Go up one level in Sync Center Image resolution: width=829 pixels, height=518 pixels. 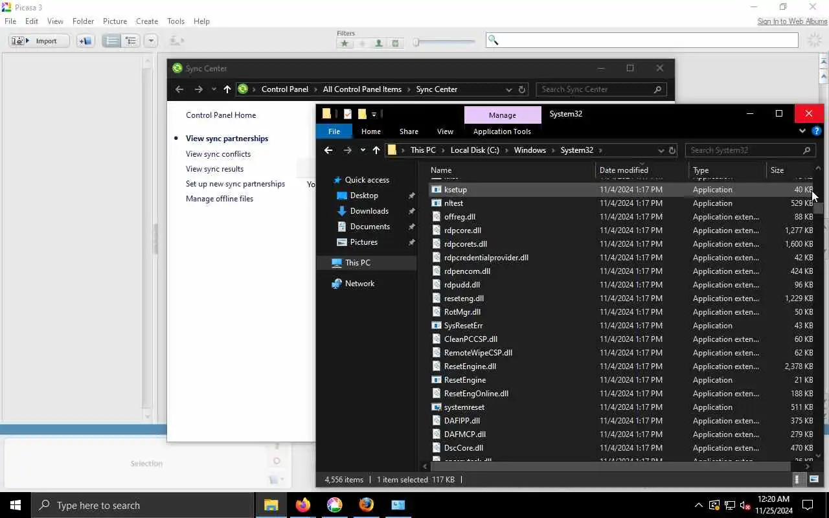[227, 89]
